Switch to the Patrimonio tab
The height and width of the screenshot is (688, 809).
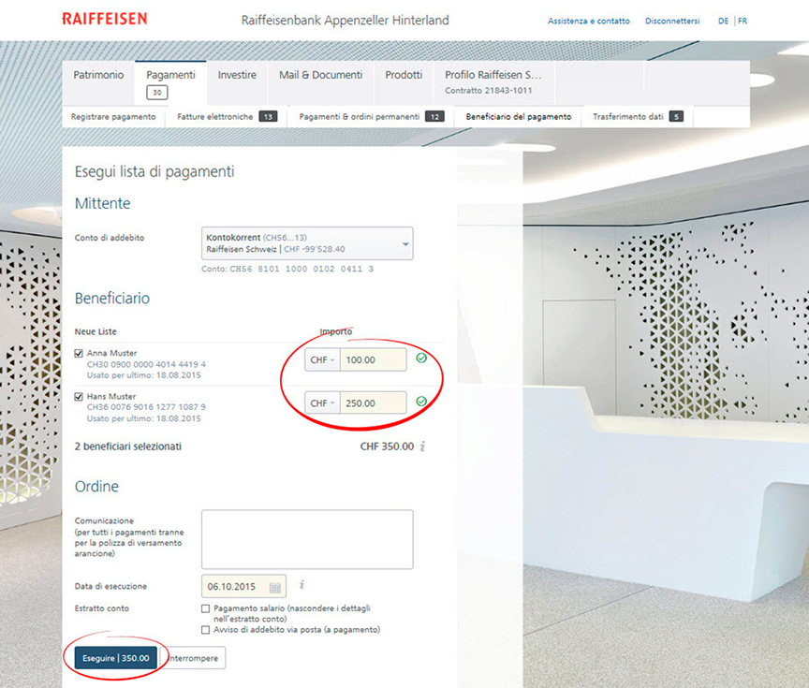coord(98,75)
